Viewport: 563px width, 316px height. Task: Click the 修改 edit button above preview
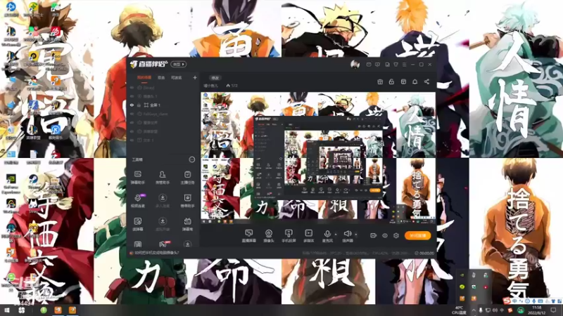click(x=215, y=78)
